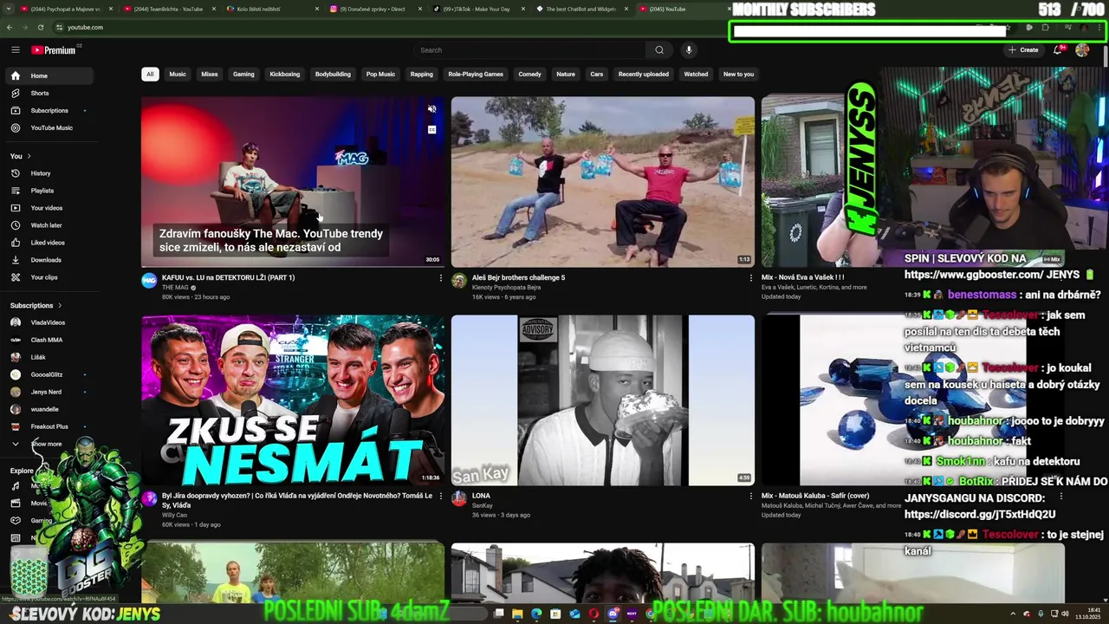
Task: Open History in the sidebar
Action: [x=49, y=173]
